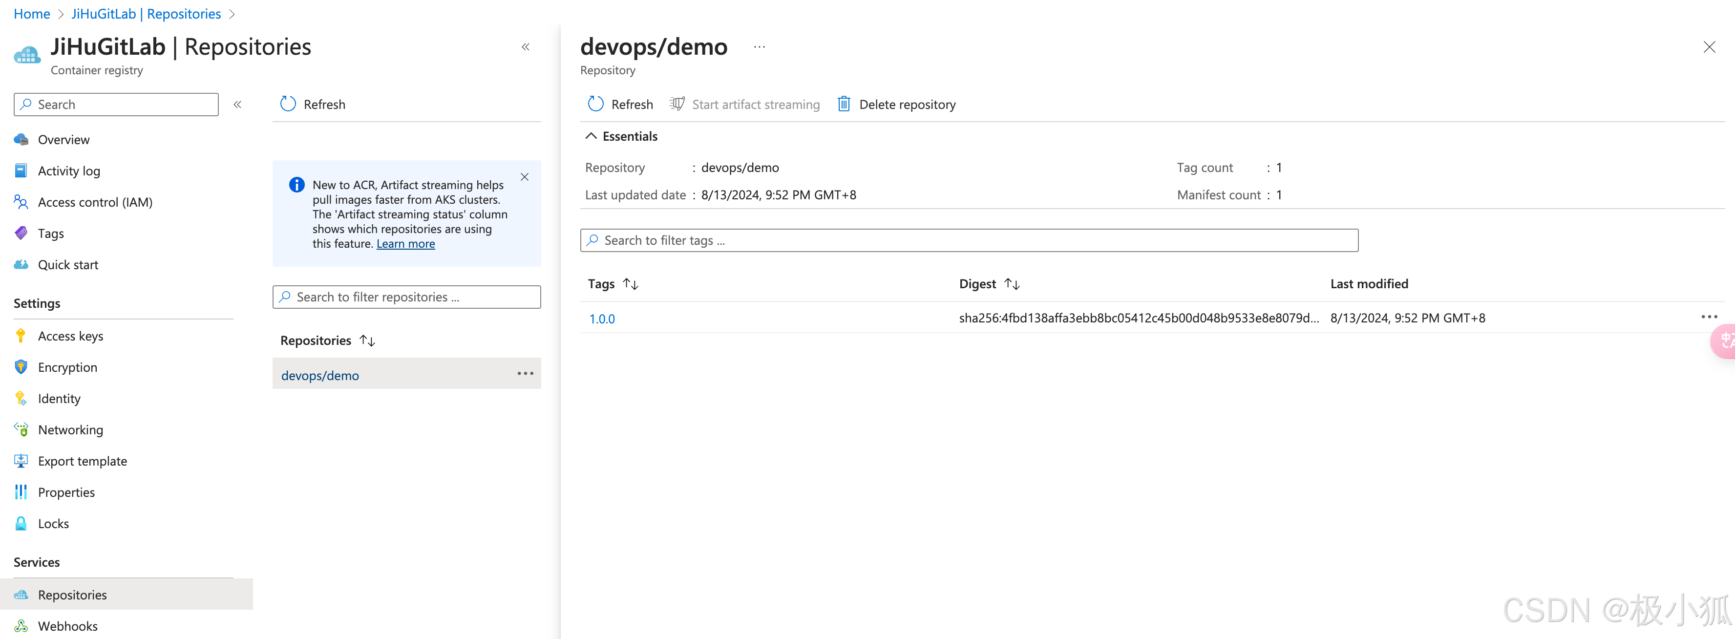
Task: Click the Export template icon
Action: click(21, 461)
